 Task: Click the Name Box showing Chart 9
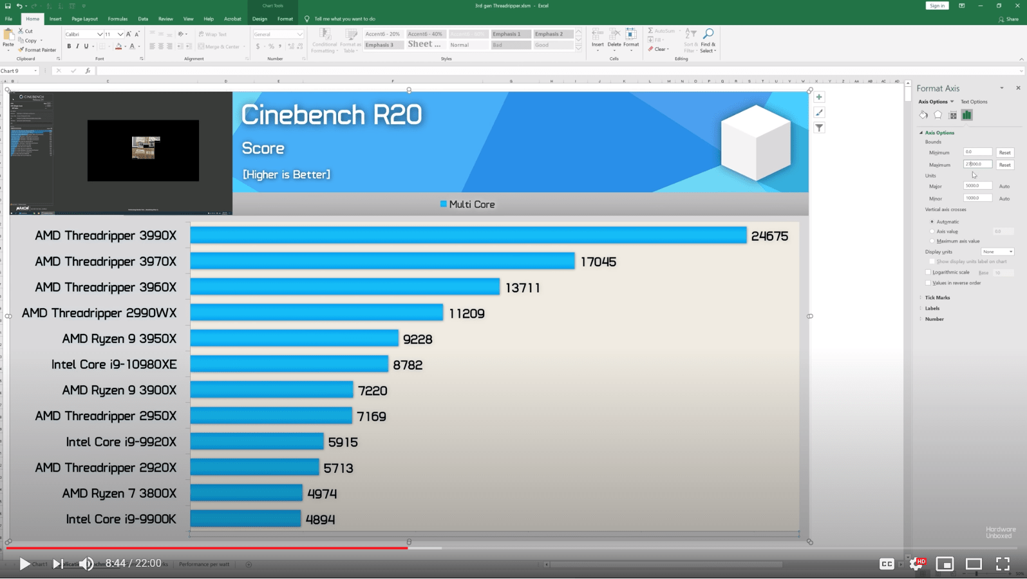pyautogui.click(x=19, y=71)
